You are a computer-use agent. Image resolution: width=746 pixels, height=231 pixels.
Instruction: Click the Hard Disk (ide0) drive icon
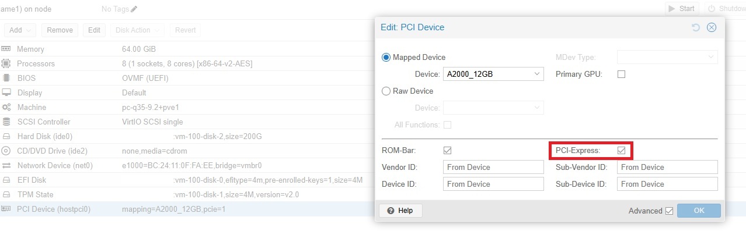(x=6, y=136)
